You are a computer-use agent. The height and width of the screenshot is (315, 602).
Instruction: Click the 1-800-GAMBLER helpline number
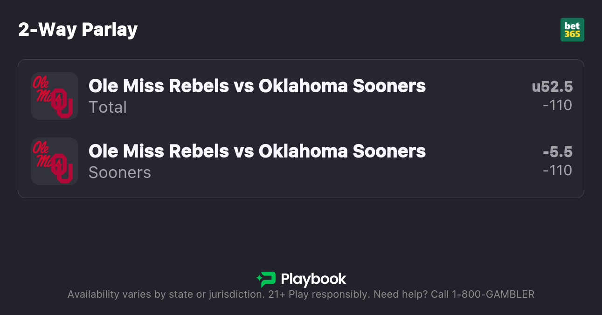(x=493, y=294)
